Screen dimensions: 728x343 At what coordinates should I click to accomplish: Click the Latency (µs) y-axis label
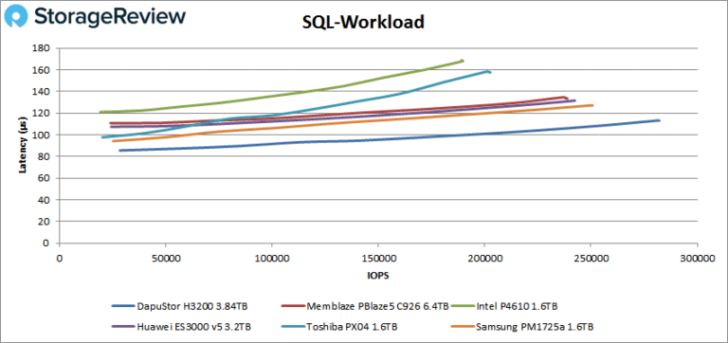point(23,145)
